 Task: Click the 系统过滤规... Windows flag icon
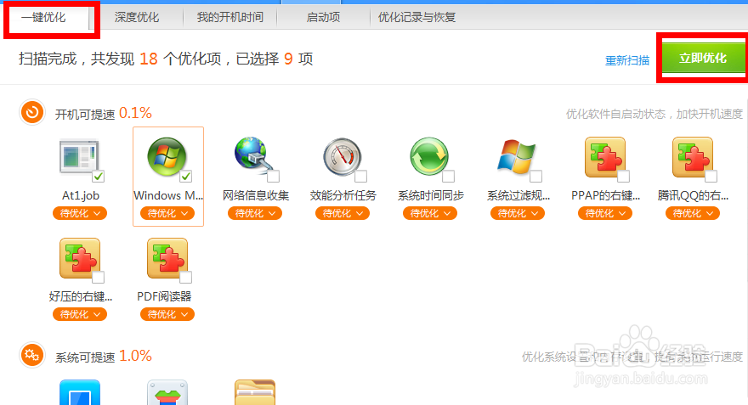point(516,156)
